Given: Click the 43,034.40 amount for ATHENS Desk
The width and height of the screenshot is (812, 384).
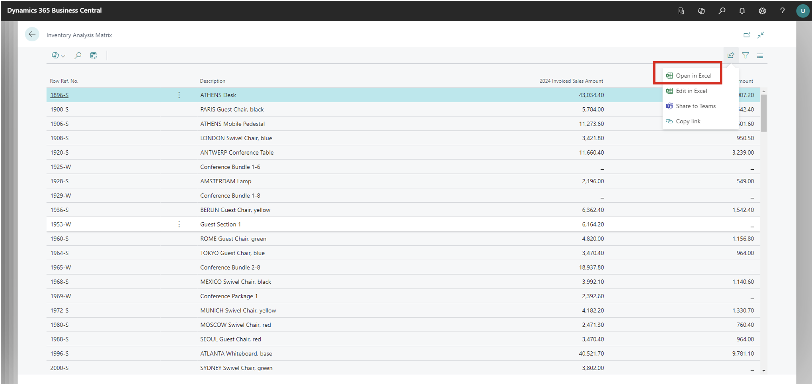Looking at the screenshot, I should click(x=591, y=95).
